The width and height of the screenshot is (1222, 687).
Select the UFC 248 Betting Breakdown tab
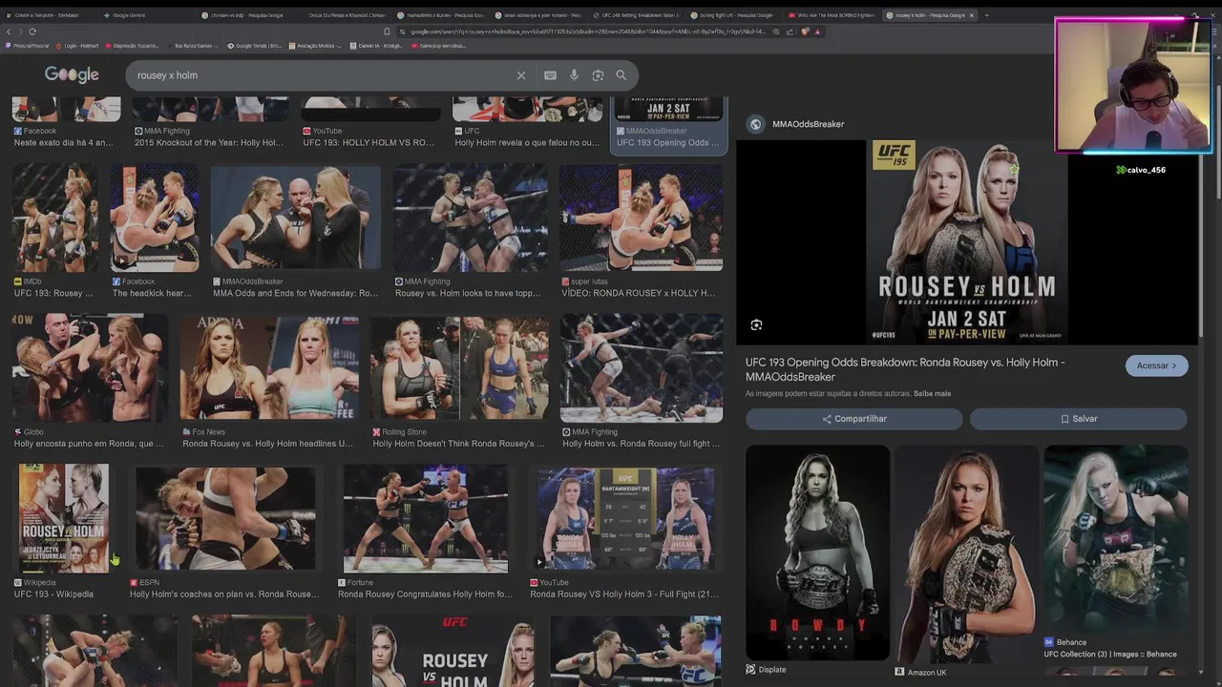(636, 15)
